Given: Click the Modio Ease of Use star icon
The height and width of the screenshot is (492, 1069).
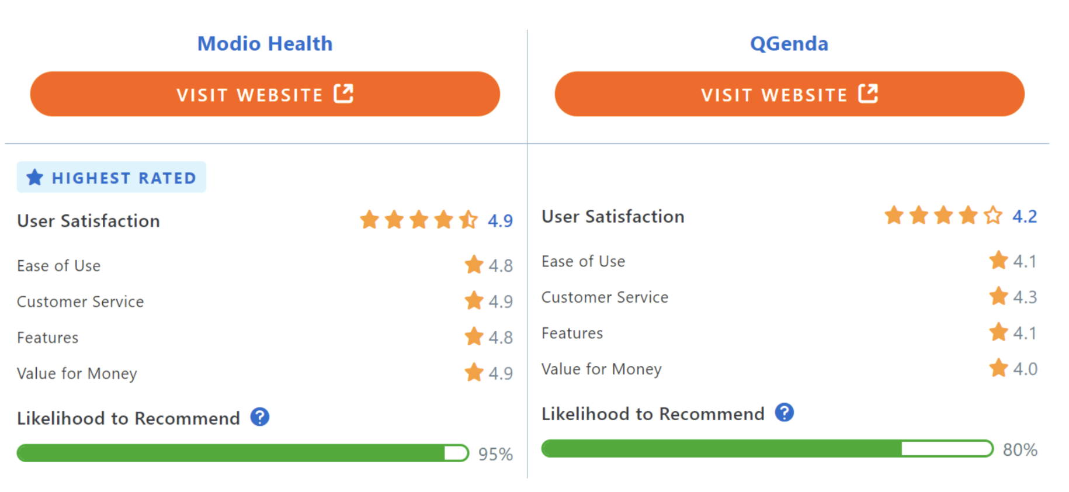Looking at the screenshot, I should click(474, 265).
